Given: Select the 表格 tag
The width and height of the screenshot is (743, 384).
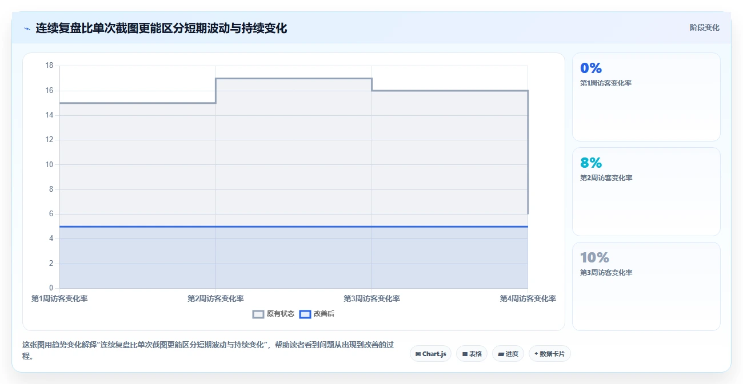Looking at the screenshot, I should pyautogui.click(x=472, y=354).
